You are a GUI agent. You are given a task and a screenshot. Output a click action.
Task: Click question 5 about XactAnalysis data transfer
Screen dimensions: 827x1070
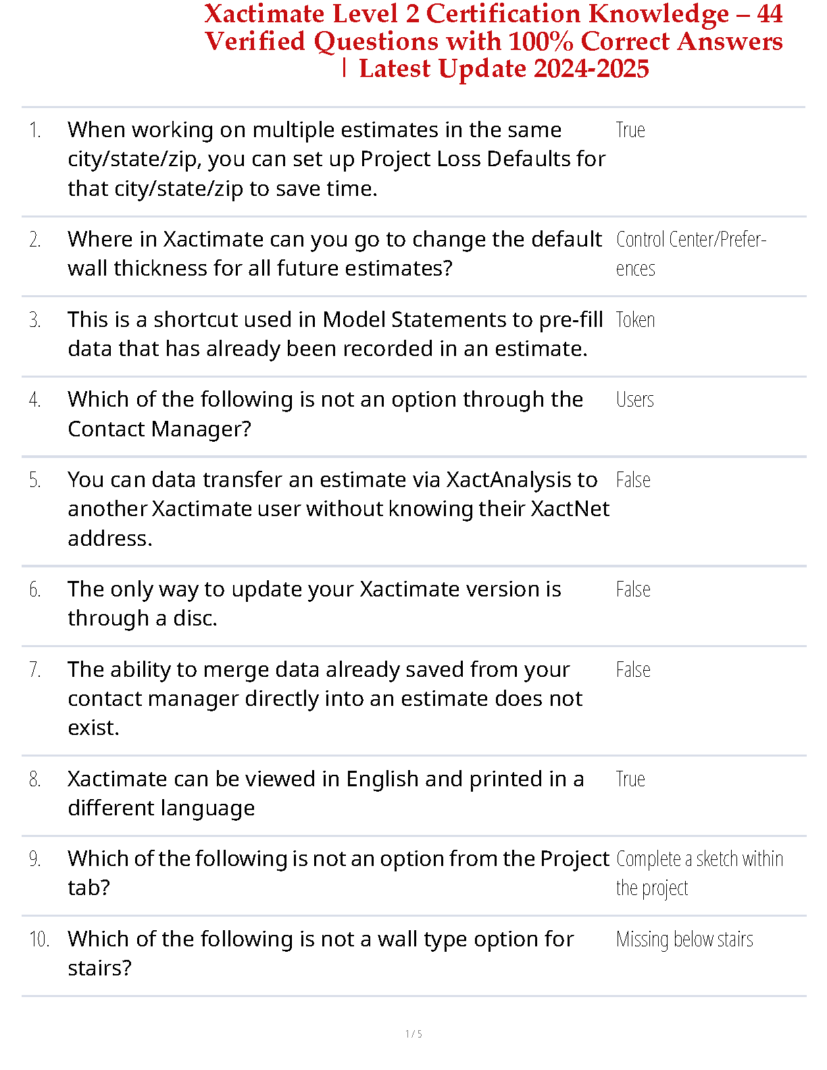338,509
